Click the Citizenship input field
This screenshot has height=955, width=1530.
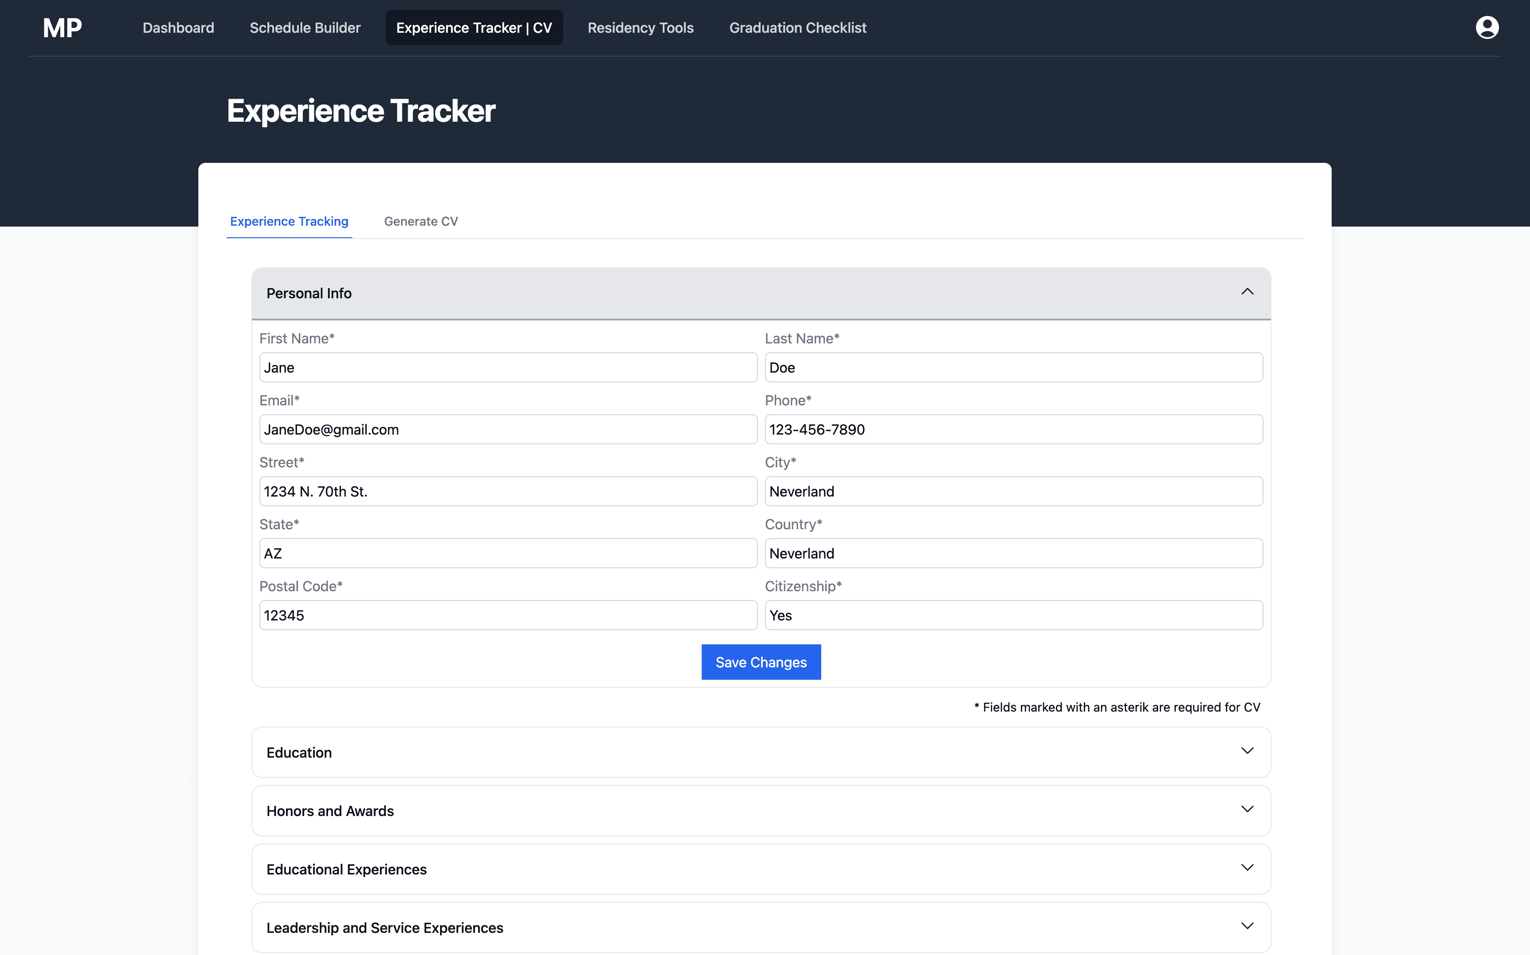pos(1013,615)
